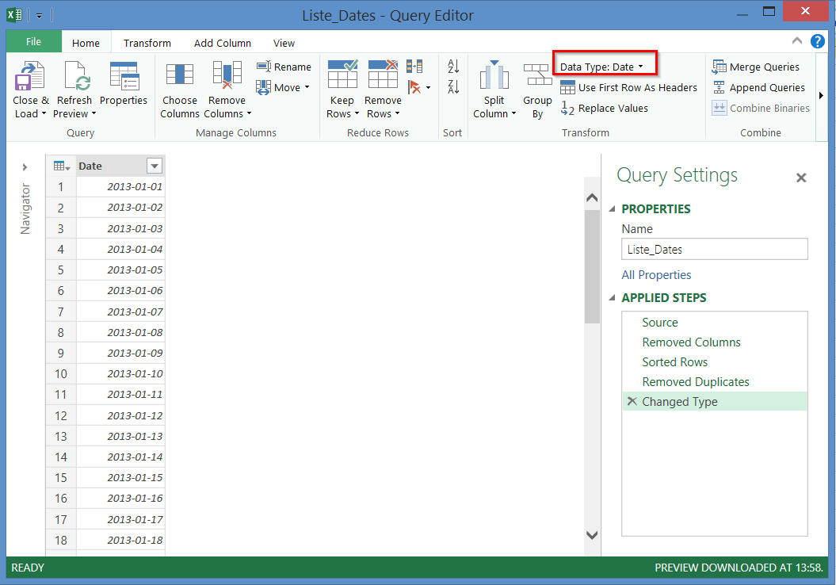Open the Date column filter dropdown
The height and width of the screenshot is (585, 836).
click(x=155, y=166)
